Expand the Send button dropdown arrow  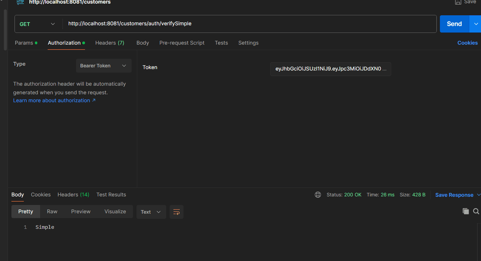[x=475, y=24]
